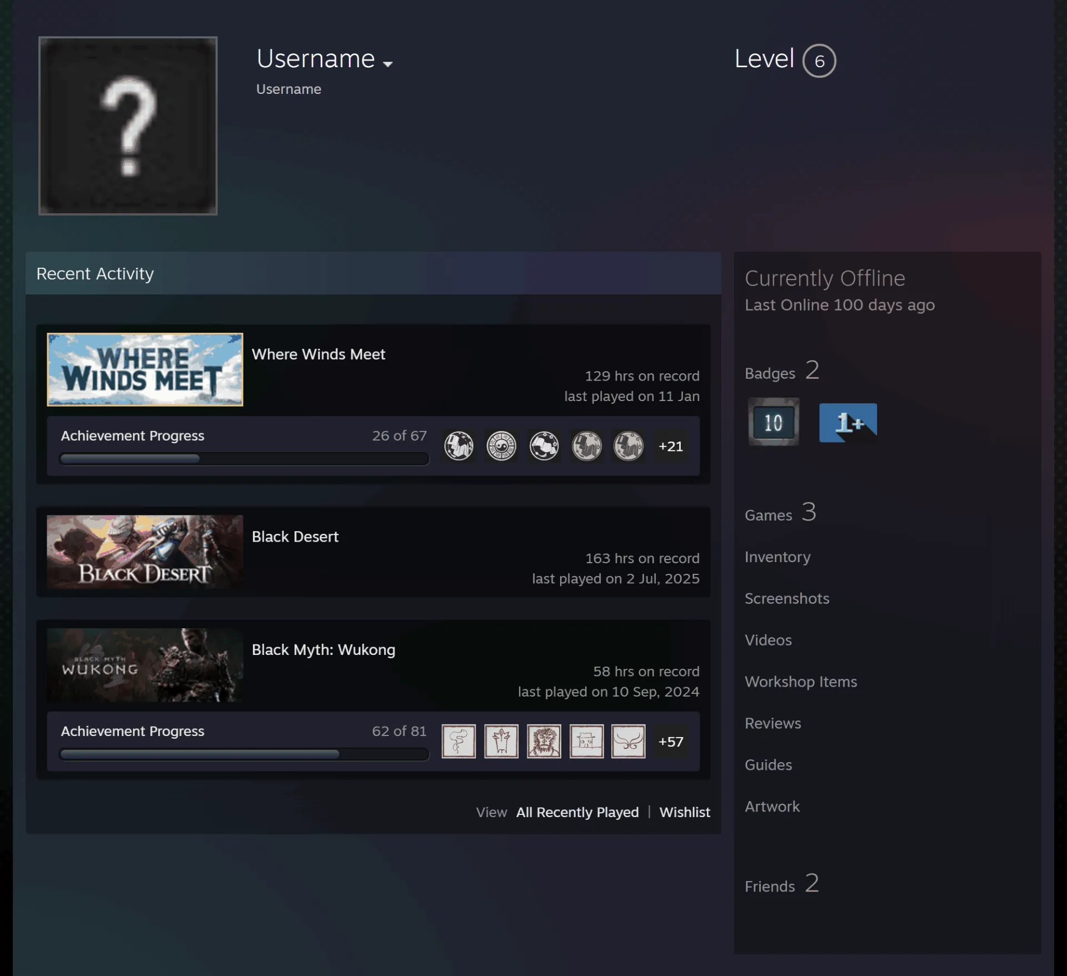Screen dimensions: 1067x976
Task: Open Artwork from the sidebar
Action: click(x=772, y=807)
